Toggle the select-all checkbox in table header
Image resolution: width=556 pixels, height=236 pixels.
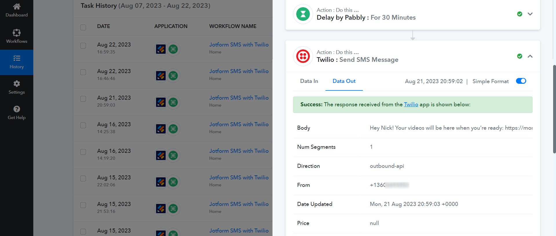tap(83, 27)
